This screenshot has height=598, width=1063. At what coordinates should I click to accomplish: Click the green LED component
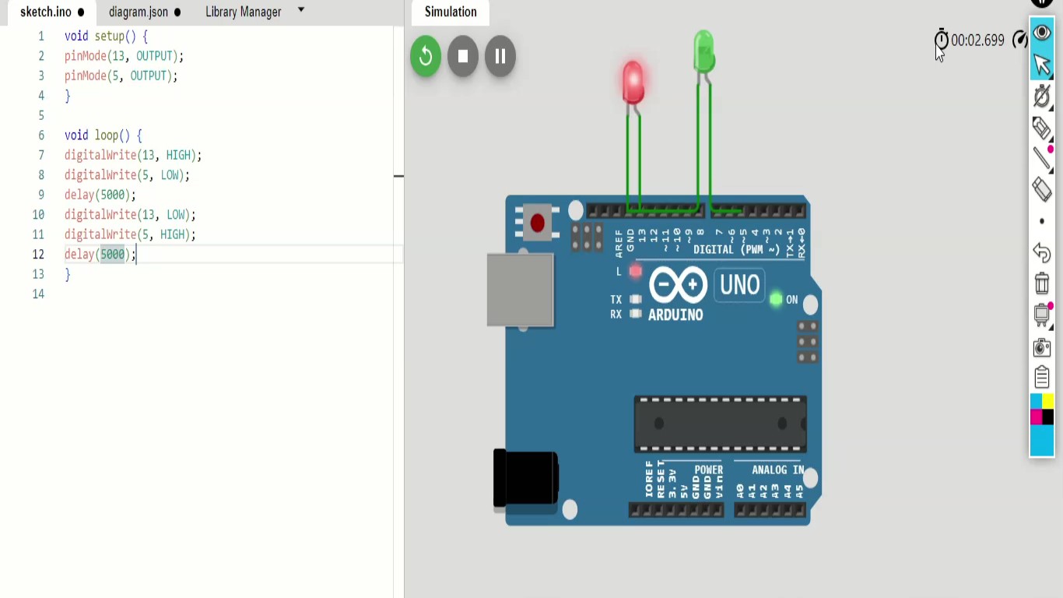click(x=703, y=52)
